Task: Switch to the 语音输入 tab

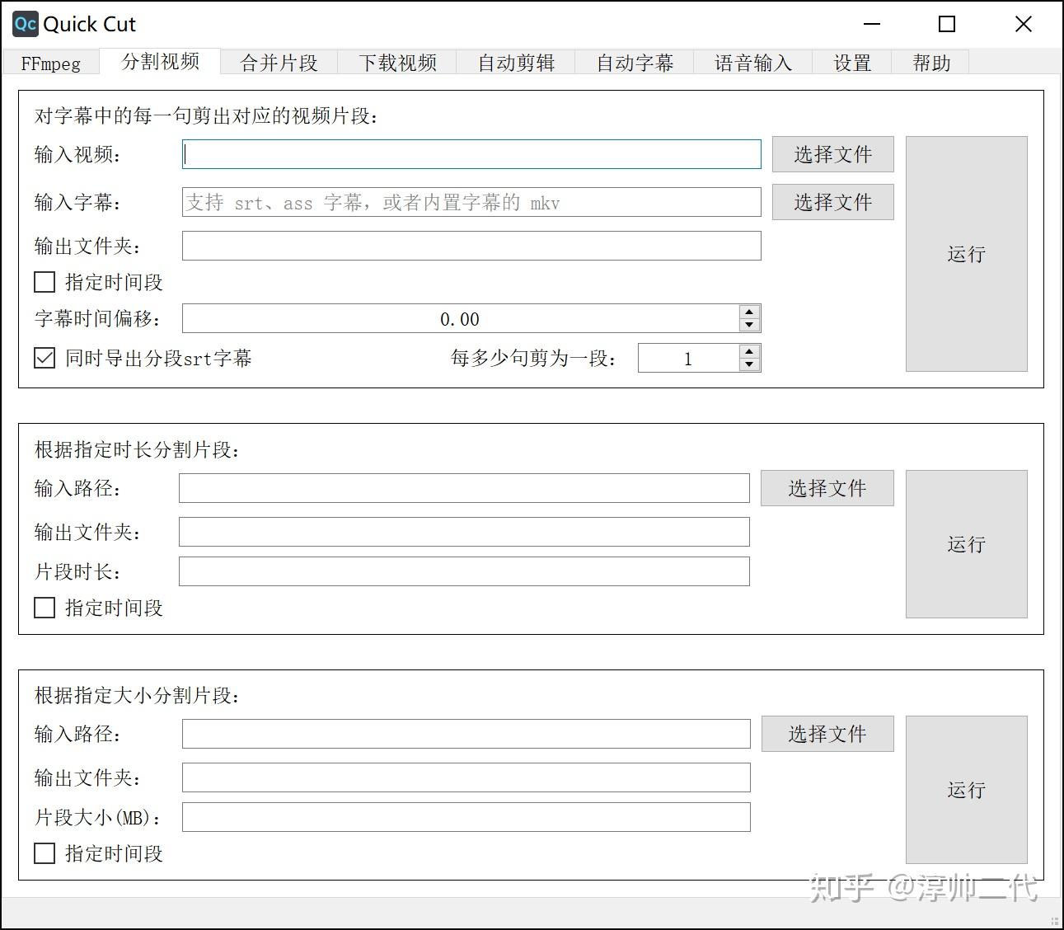Action: [x=752, y=62]
